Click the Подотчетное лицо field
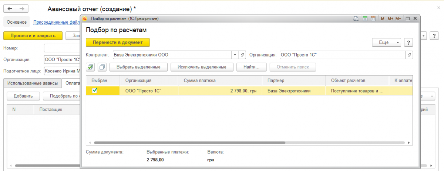444x171 pixels. coord(62,71)
